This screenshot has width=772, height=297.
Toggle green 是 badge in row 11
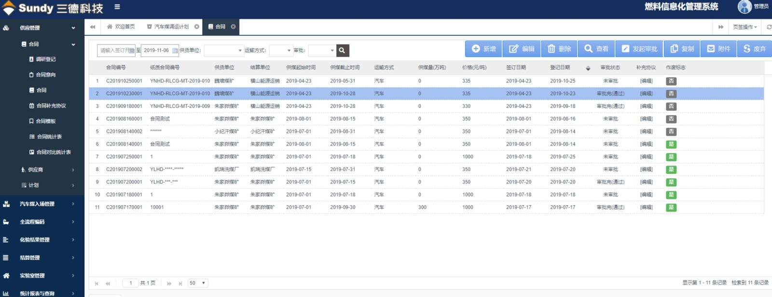671,208
